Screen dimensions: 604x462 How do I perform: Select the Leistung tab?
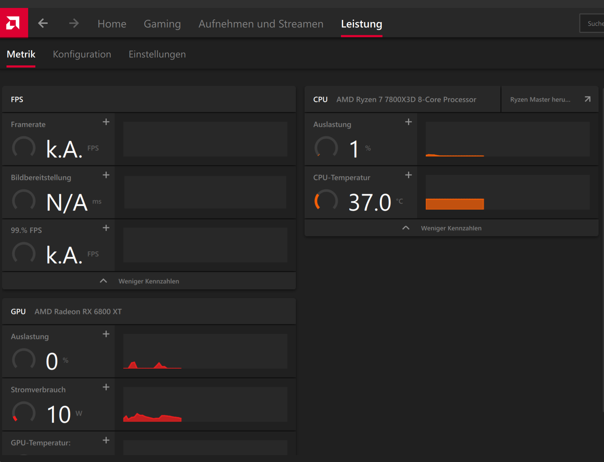click(362, 24)
